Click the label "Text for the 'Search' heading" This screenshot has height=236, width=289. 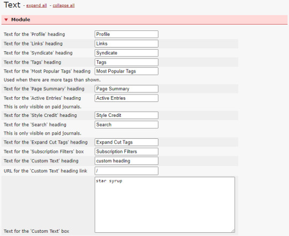click(x=35, y=125)
